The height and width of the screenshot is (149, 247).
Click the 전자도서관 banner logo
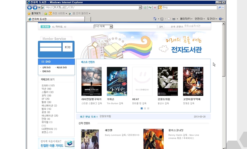(186, 49)
